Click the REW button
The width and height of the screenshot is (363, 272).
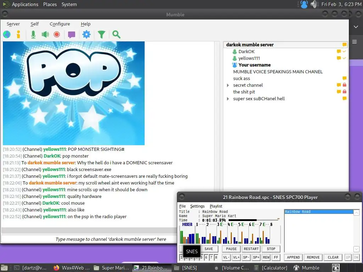coord(266,257)
